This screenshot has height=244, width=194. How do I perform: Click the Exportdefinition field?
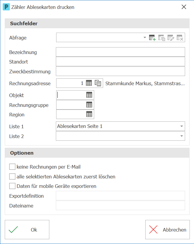[x=120, y=196]
